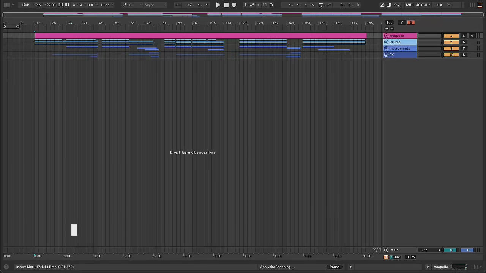Click the 122.00 tempo field

pyautogui.click(x=50, y=5)
